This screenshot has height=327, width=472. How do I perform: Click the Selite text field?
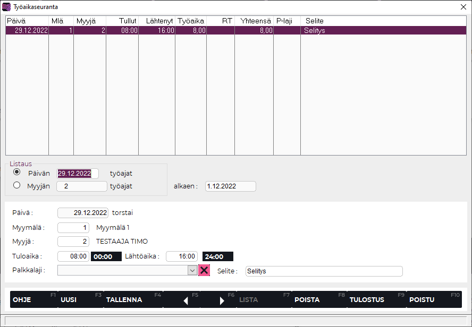point(324,271)
